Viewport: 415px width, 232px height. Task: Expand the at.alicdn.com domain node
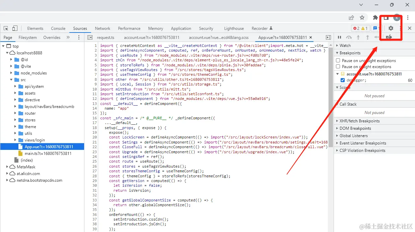[x=8, y=174]
